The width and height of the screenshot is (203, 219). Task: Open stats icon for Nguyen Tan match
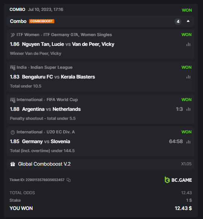(x=188, y=44)
